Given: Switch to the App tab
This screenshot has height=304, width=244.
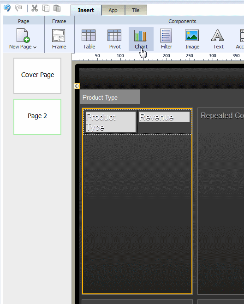Looking at the screenshot, I should 113,10.
